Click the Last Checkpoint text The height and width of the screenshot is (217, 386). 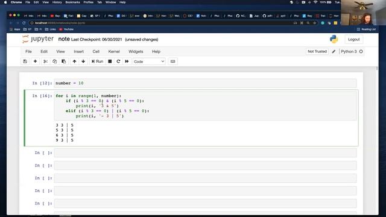click(x=96, y=39)
